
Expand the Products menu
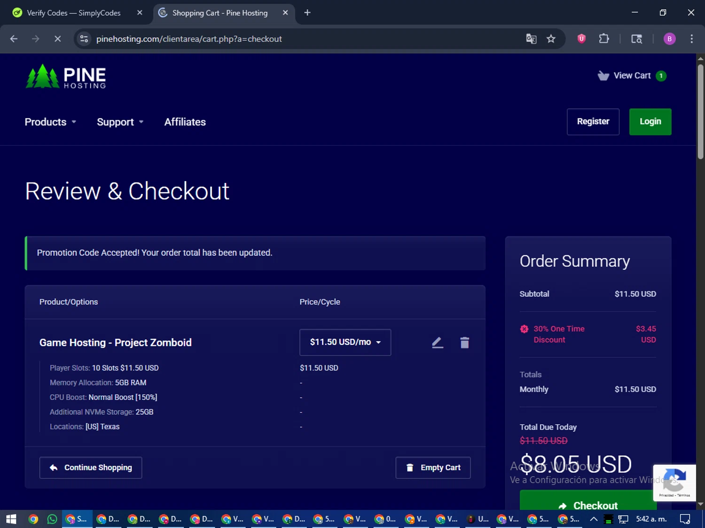[50, 122]
